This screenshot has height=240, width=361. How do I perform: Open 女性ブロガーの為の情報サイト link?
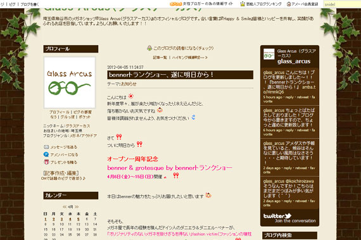(208, 4)
